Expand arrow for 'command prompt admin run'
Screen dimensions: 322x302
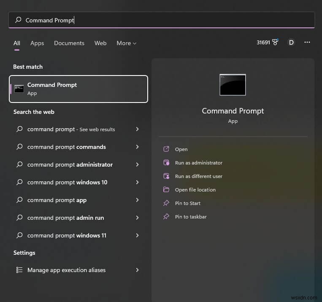coord(138,218)
